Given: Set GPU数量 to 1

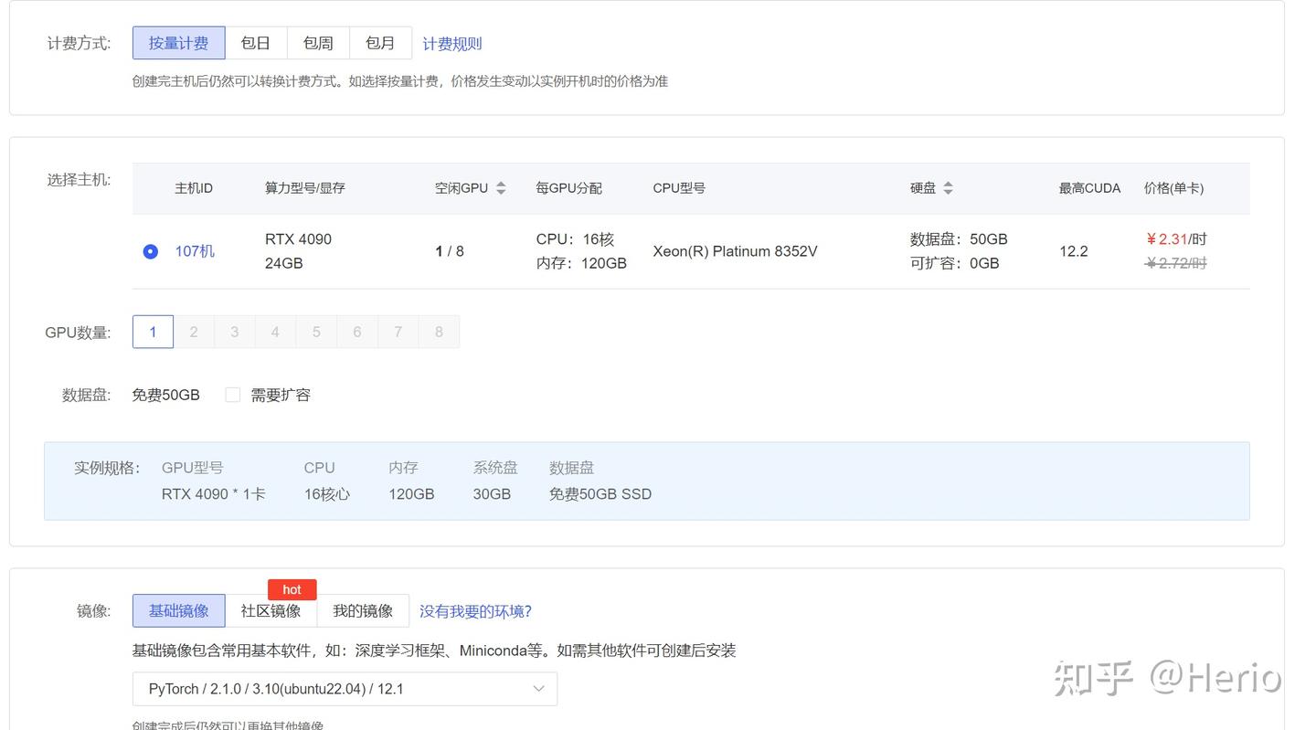Looking at the screenshot, I should point(153,332).
